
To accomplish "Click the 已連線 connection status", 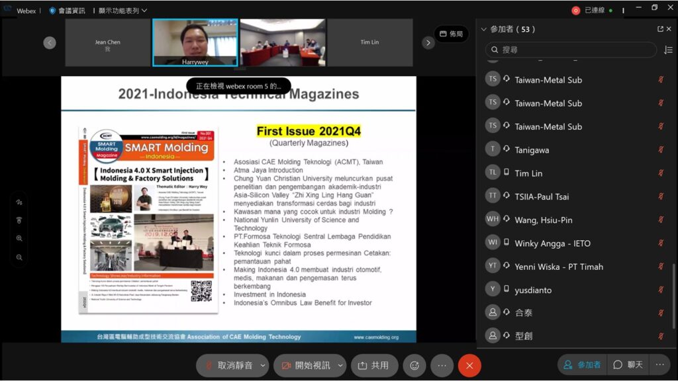I will pos(599,11).
